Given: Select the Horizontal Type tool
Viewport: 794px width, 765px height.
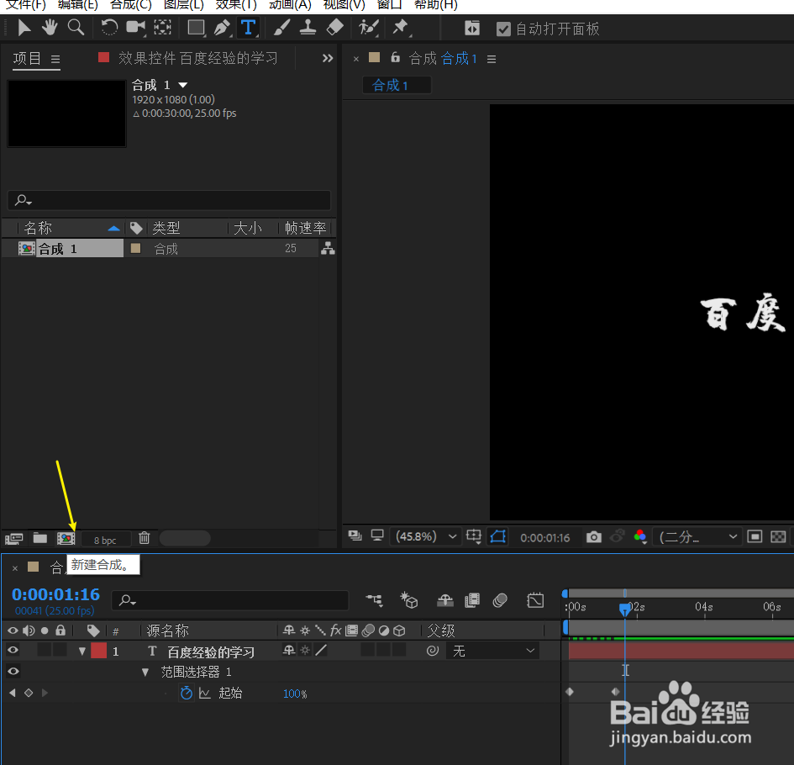Looking at the screenshot, I should (x=248, y=28).
